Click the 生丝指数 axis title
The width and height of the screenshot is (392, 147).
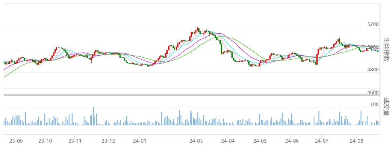click(x=386, y=49)
